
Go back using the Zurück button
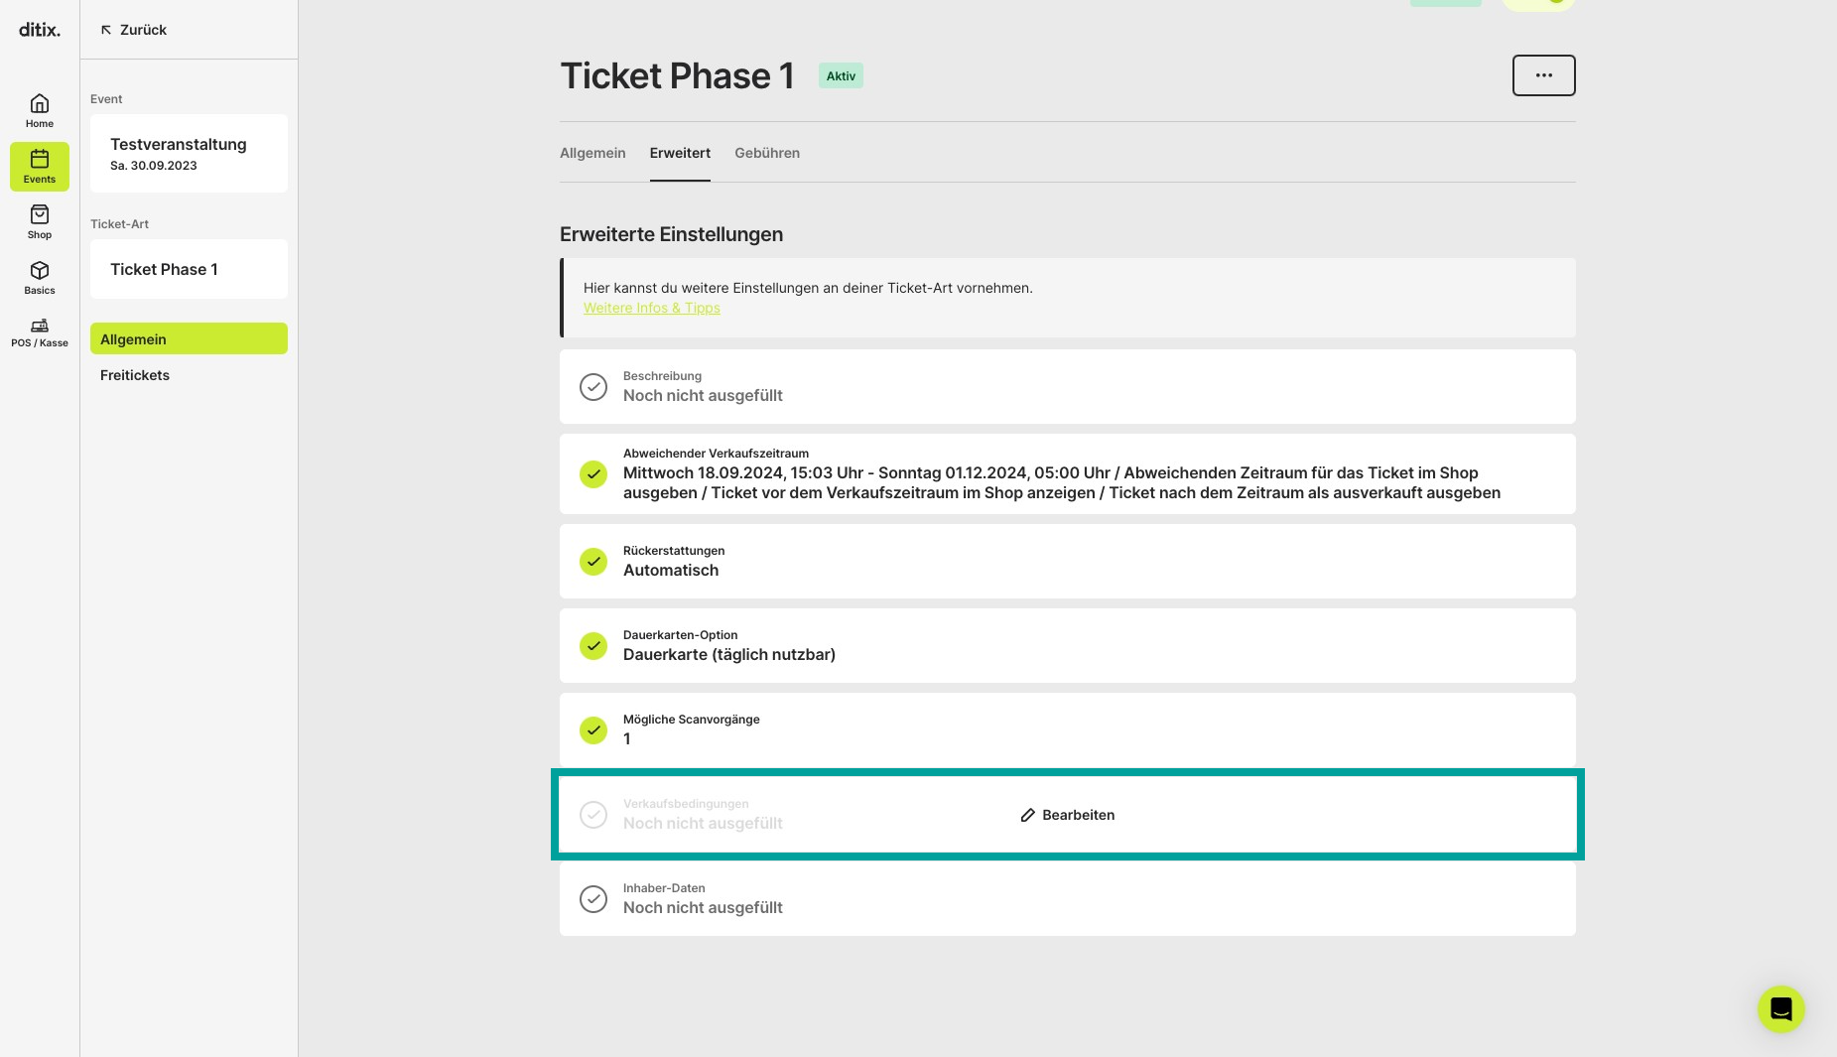tap(133, 30)
